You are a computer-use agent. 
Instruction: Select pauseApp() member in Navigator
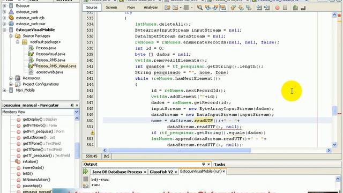coord(32,185)
